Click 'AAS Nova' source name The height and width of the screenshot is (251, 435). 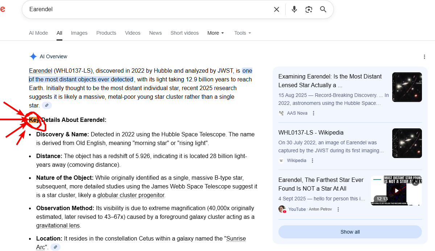tap(297, 113)
